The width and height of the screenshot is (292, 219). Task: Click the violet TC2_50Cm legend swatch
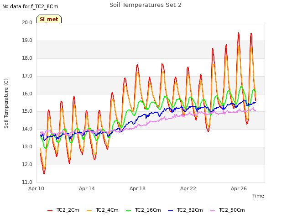point(212,211)
